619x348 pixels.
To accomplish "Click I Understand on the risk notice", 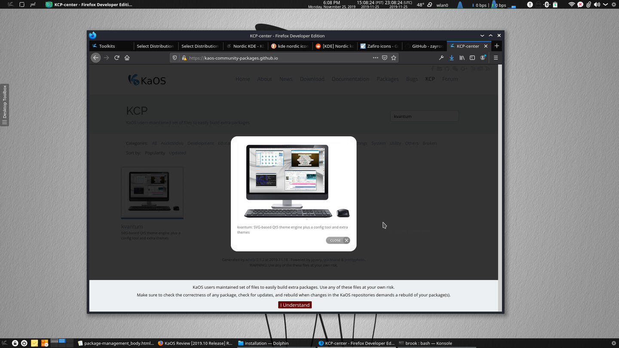I will (x=295, y=305).
